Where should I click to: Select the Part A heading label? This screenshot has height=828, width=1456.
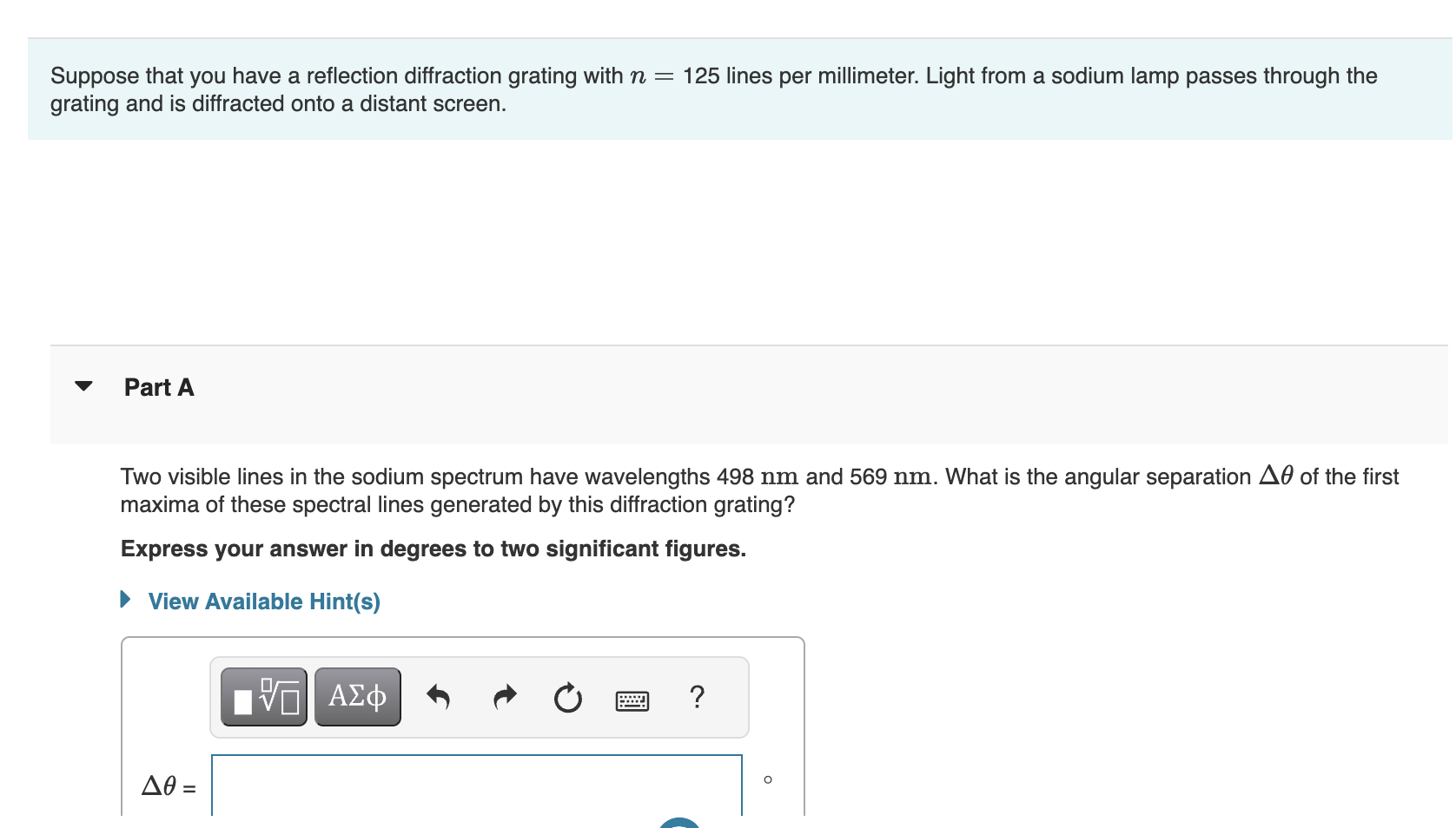click(159, 387)
